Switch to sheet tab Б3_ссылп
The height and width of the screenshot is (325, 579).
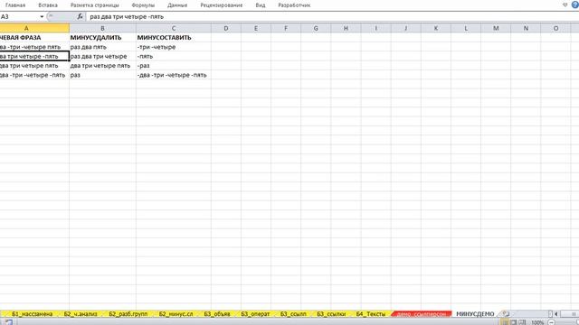293,314
